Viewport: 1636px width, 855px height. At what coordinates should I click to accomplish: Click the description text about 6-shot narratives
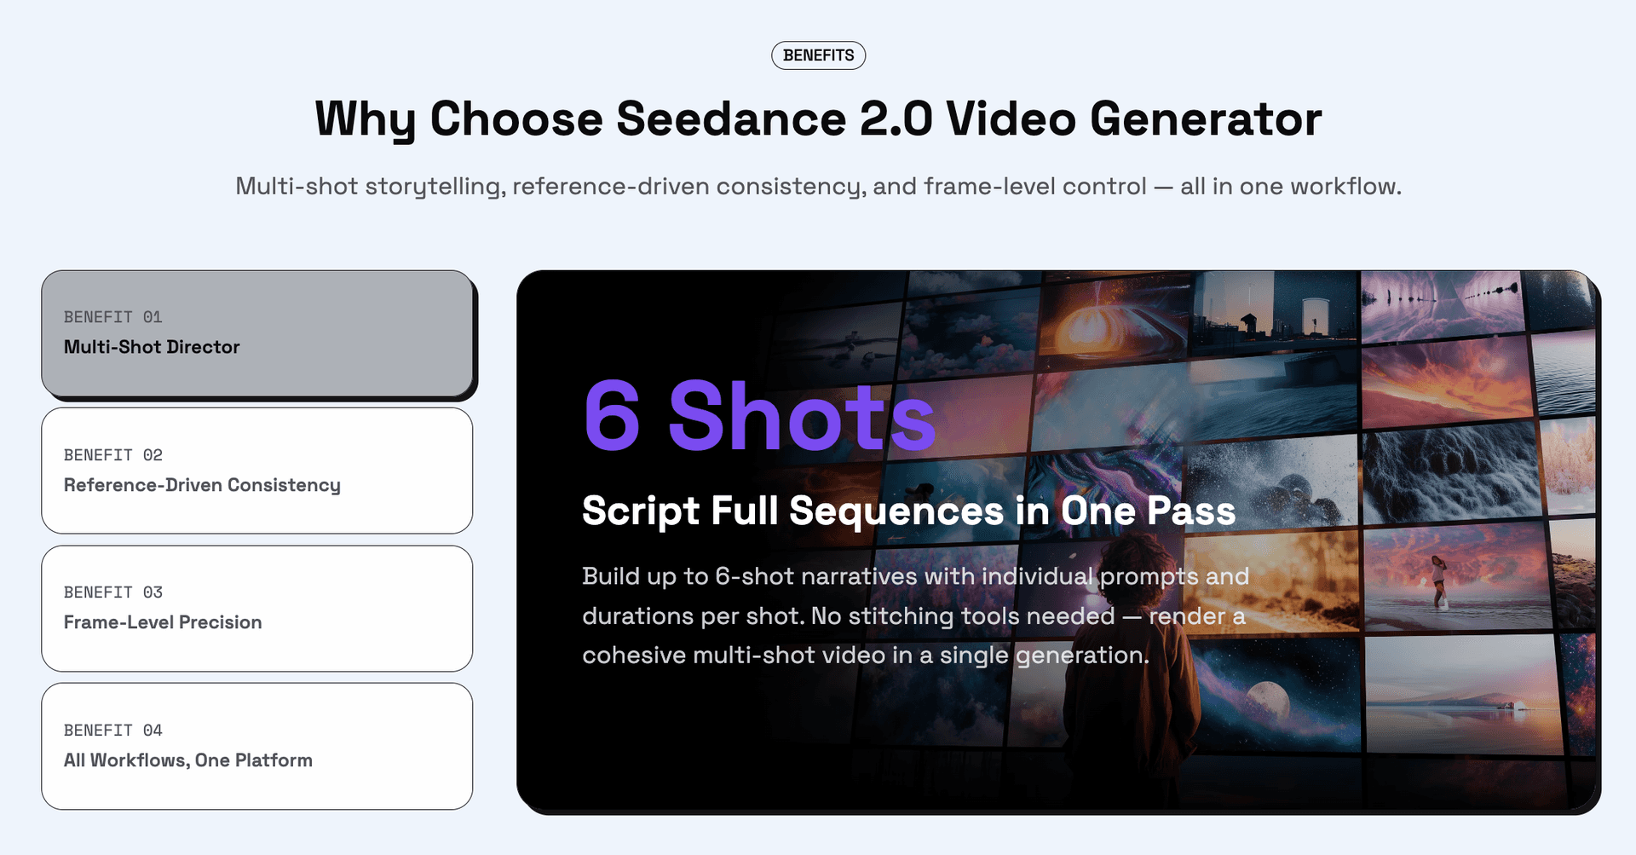(914, 615)
